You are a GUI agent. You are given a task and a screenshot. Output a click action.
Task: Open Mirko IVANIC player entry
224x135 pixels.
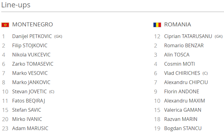27,119
